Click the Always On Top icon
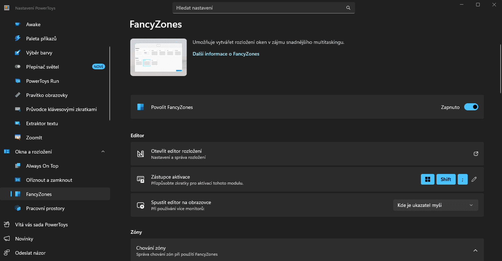This screenshot has width=502, height=261. (x=18, y=166)
